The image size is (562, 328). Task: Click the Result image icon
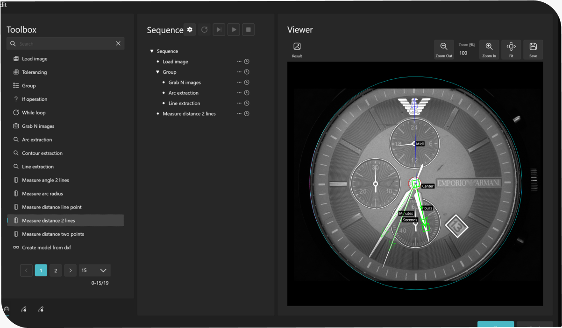297,47
